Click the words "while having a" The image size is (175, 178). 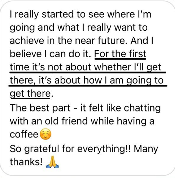click(x=123, y=121)
